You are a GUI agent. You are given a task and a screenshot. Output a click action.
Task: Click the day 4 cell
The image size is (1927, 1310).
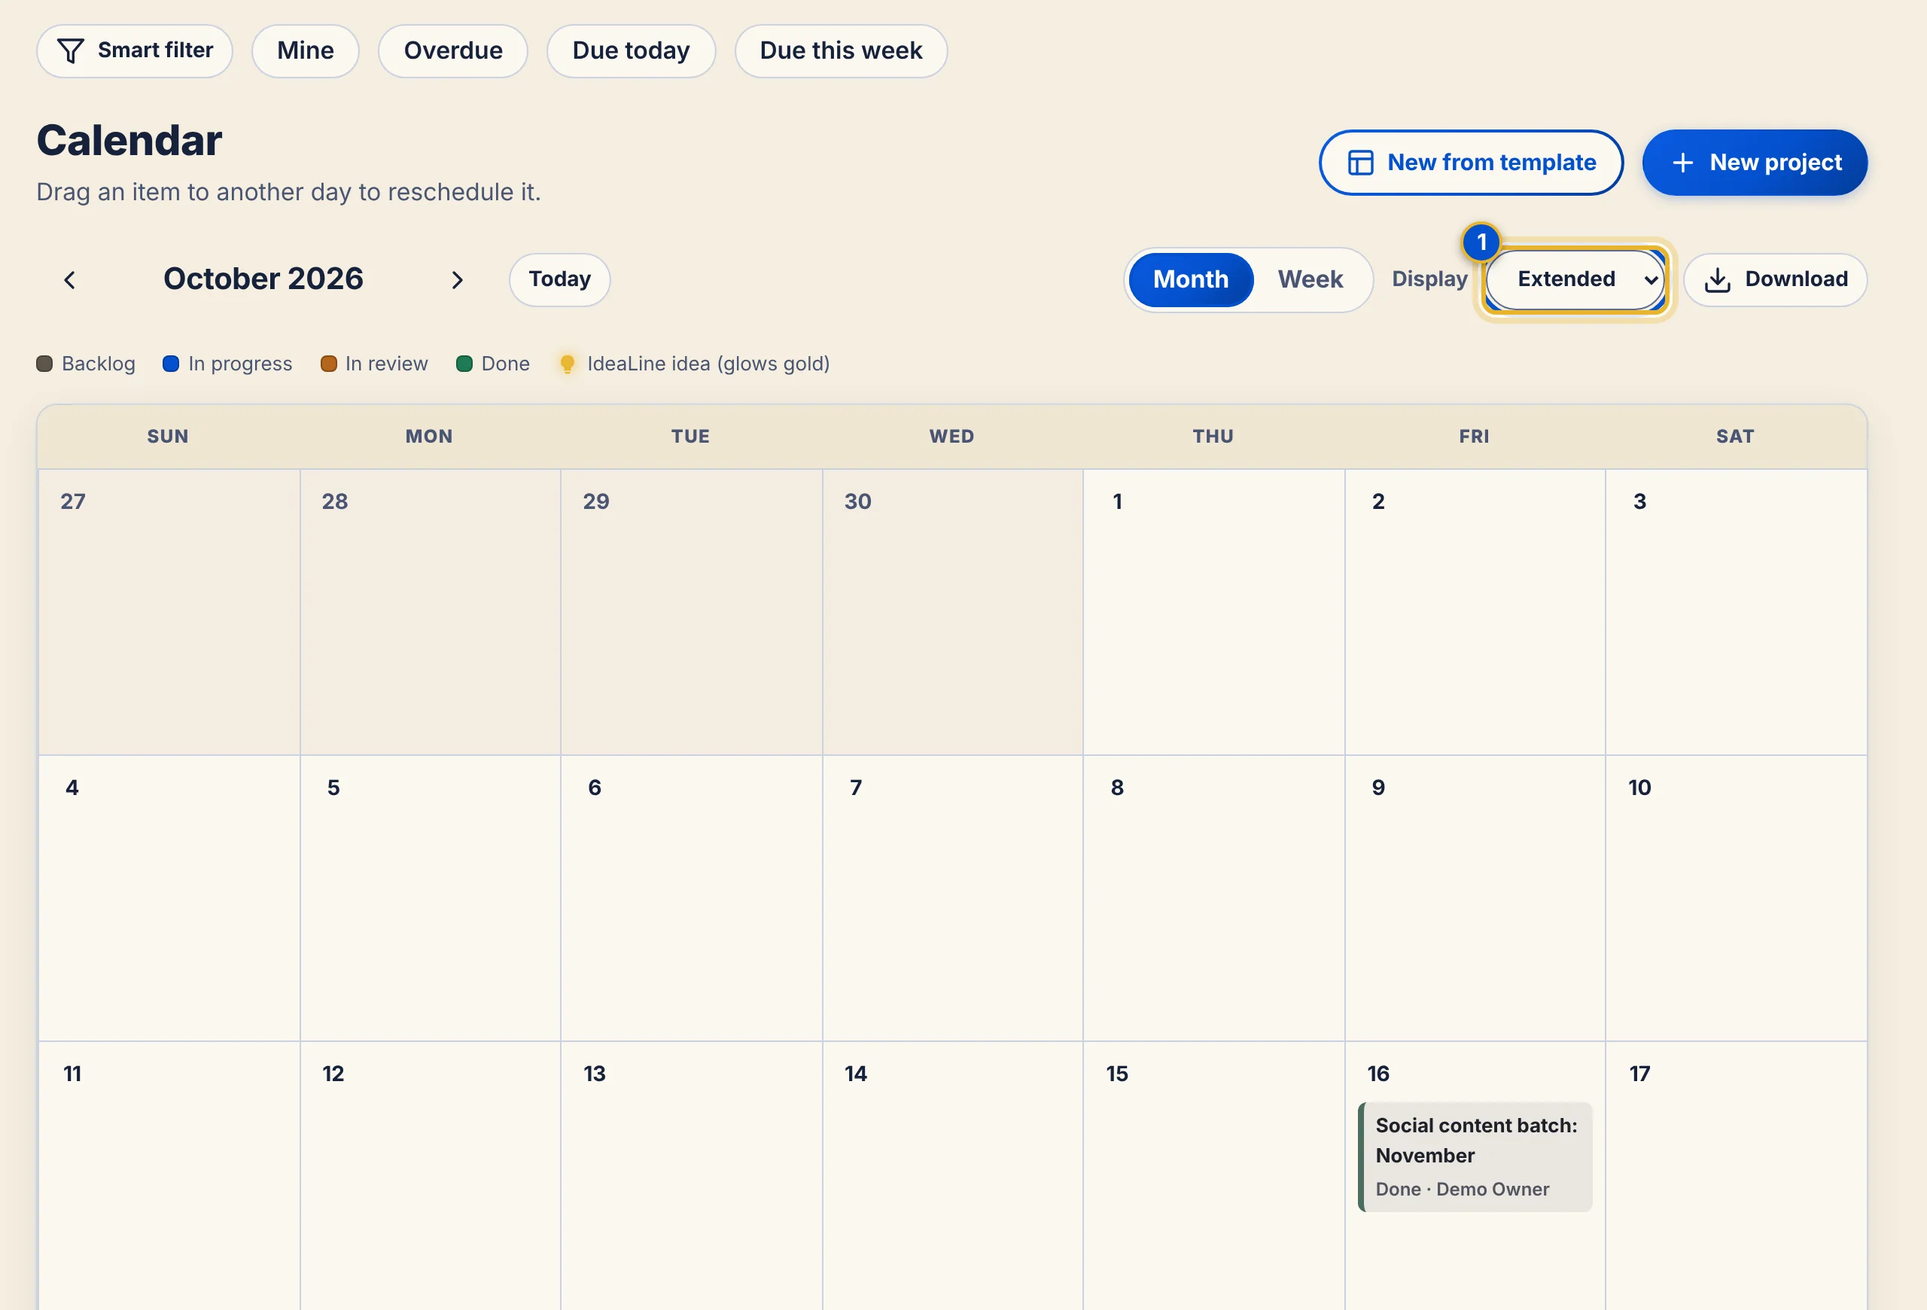pos(169,898)
